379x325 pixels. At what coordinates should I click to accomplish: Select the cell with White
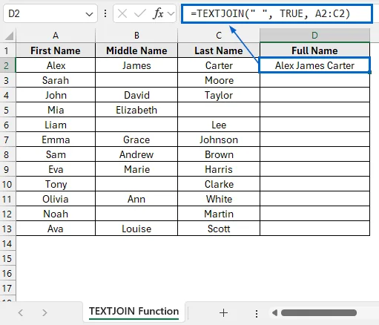pyautogui.click(x=219, y=199)
